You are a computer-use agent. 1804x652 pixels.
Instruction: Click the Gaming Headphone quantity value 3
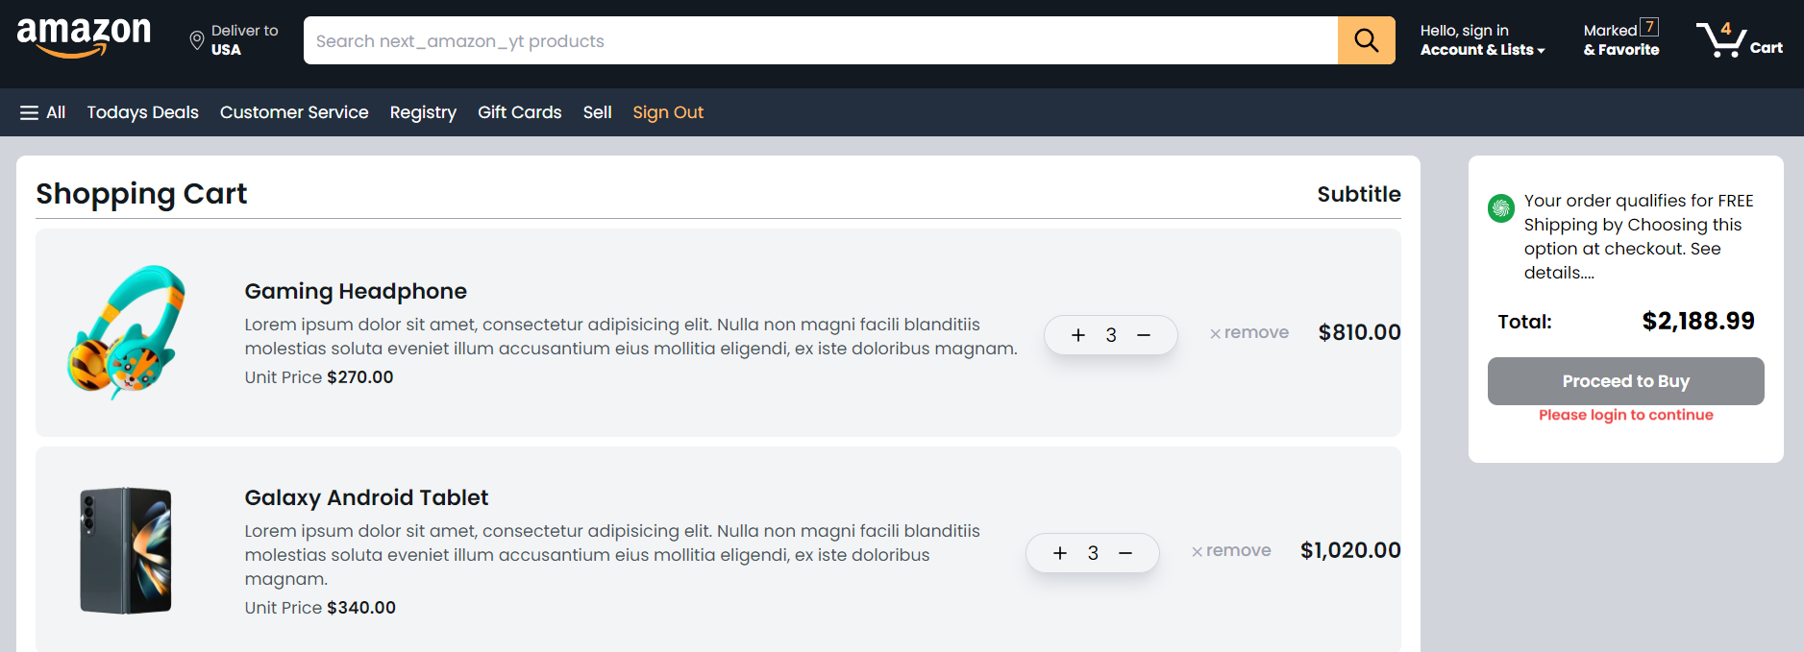(1111, 335)
